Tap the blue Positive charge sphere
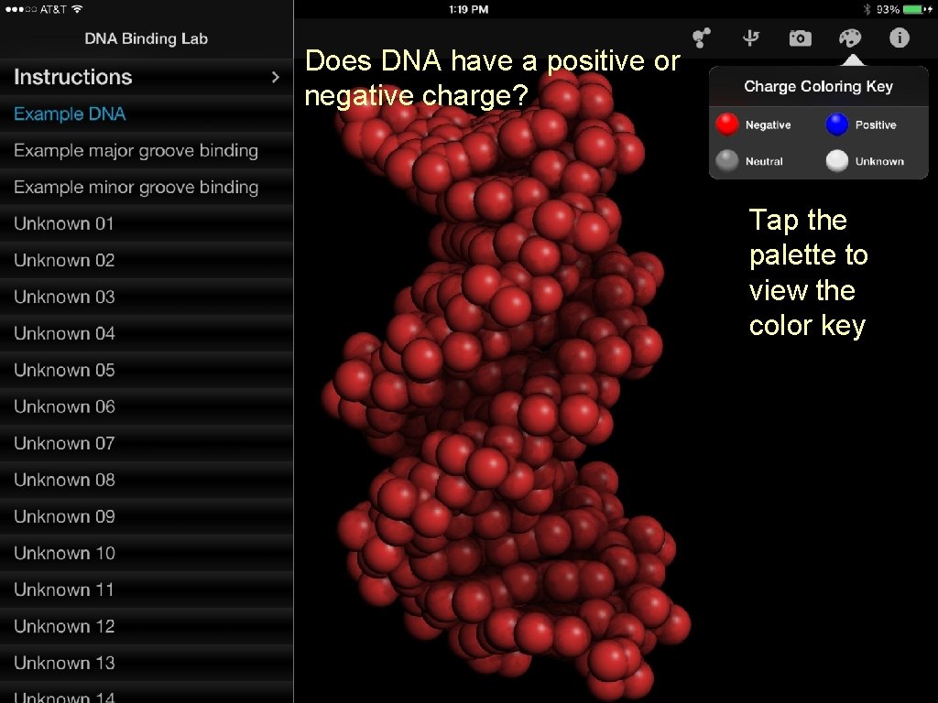The width and height of the screenshot is (938, 703). (834, 124)
